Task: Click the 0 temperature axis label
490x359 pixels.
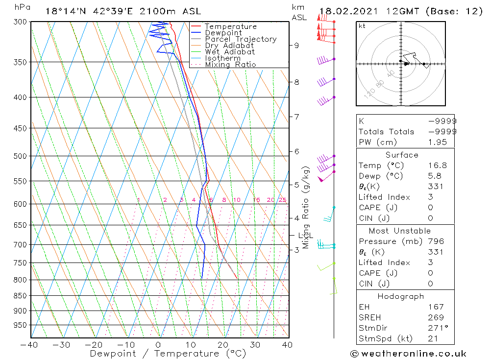Action: [x=158, y=345]
